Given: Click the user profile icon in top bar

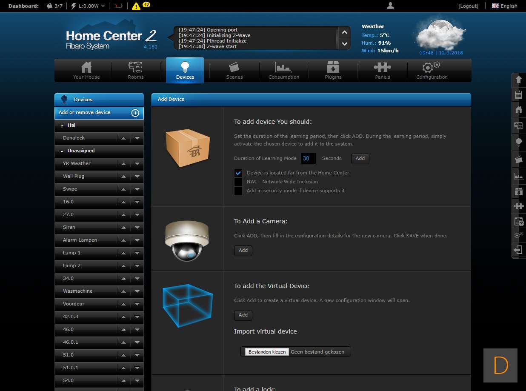Looking at the screenshot, I should pyautogui.click(x=390, y=6).
